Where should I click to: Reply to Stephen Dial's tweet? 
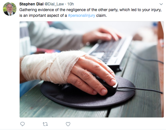click(x=22, y=124)
